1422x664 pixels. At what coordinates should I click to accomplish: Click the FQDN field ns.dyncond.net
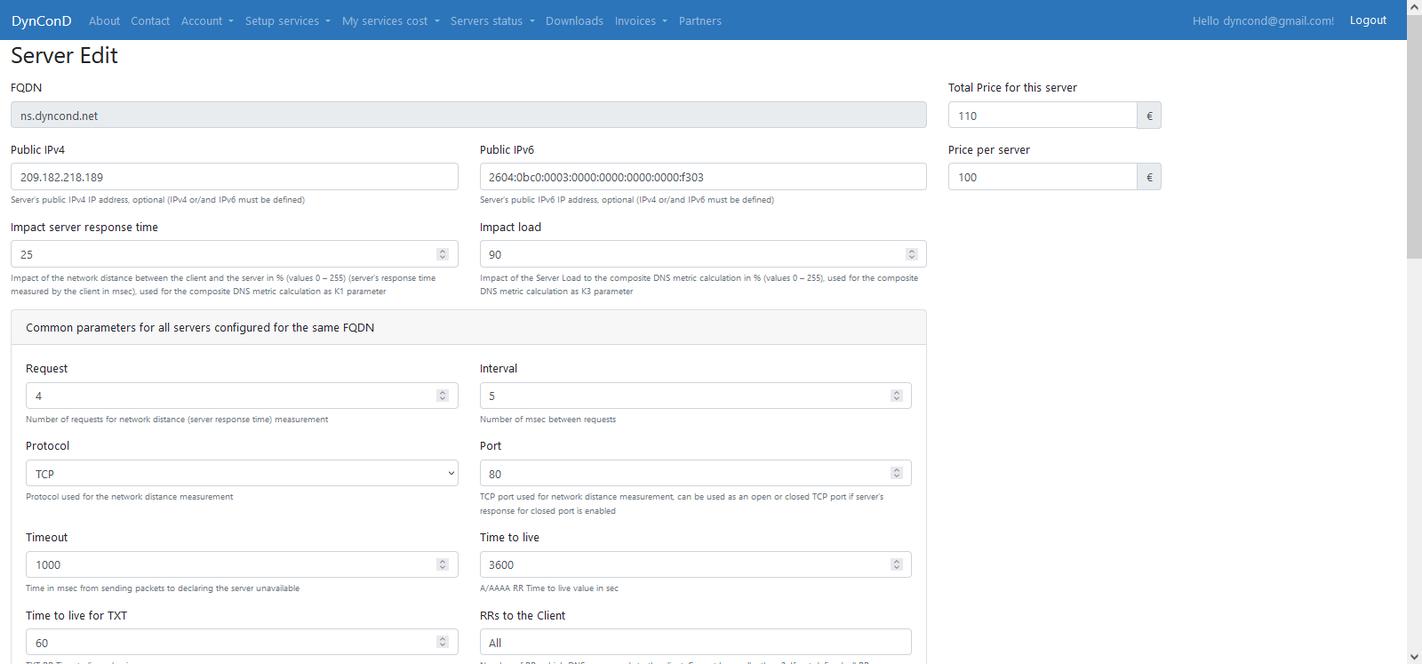(x=468, y=116)
